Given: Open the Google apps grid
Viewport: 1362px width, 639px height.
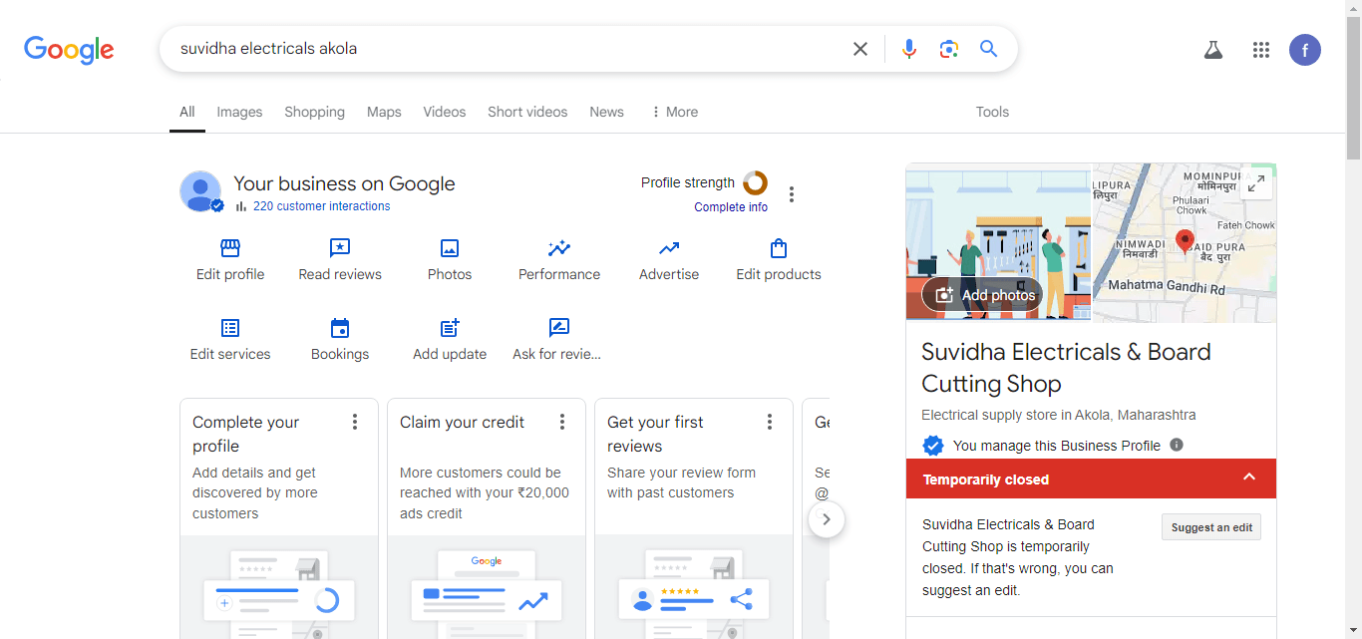Looking at the screenshot, I should (x=1260, y=50).
